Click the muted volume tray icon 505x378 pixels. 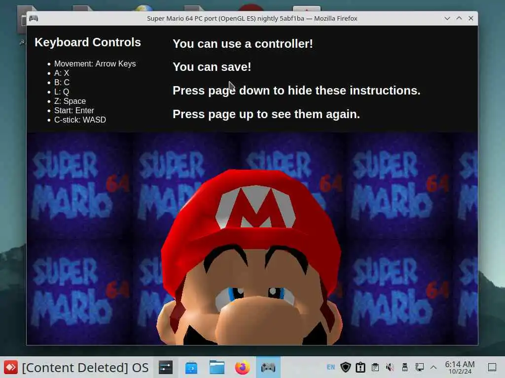[x=390, y=367]
